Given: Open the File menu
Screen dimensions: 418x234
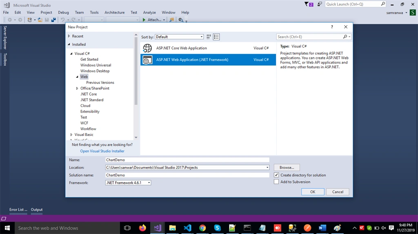Looking at the screenshot, I should coord(6,12).
